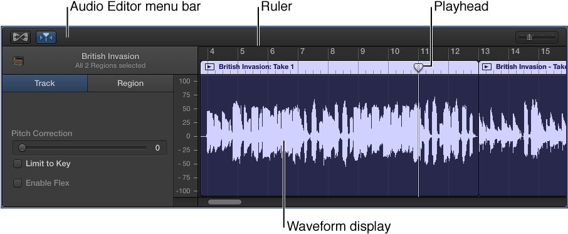
Task: Click the waveform of the second region
Action: [x=523, y=136]
